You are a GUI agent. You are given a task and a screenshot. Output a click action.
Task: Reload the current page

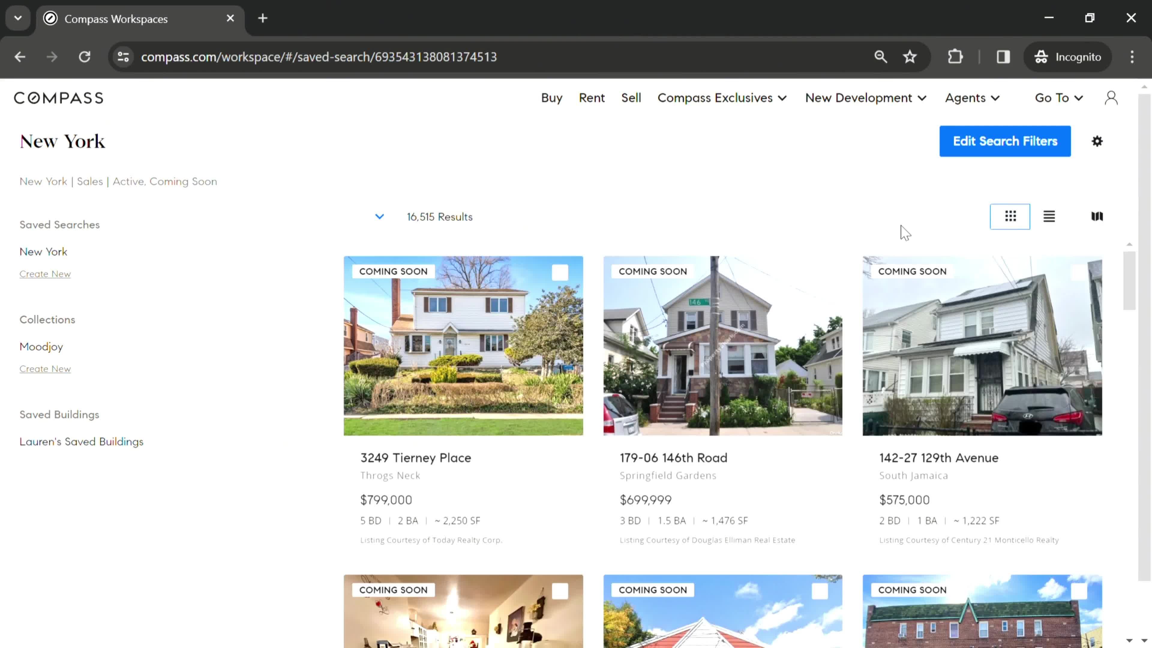pyautogui.click(x=85, y=57)
